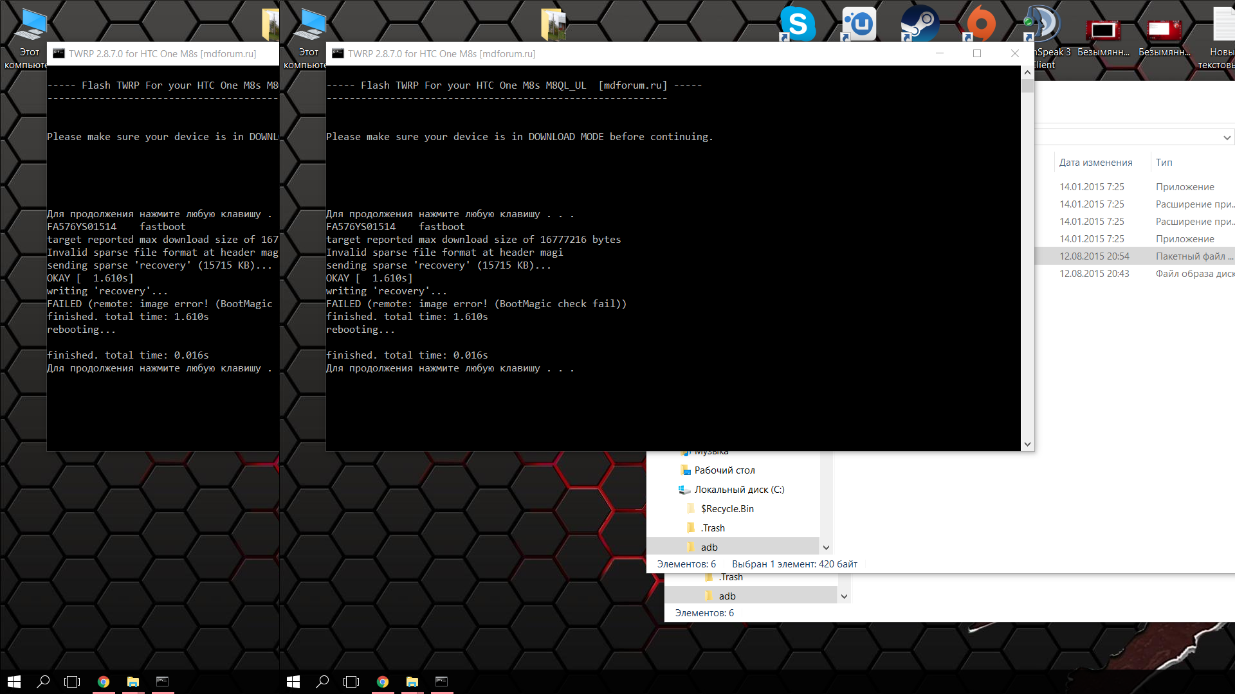Open the Skype desktop shortcut
The image size is (1235, 694).
click(x=798, y=24)
